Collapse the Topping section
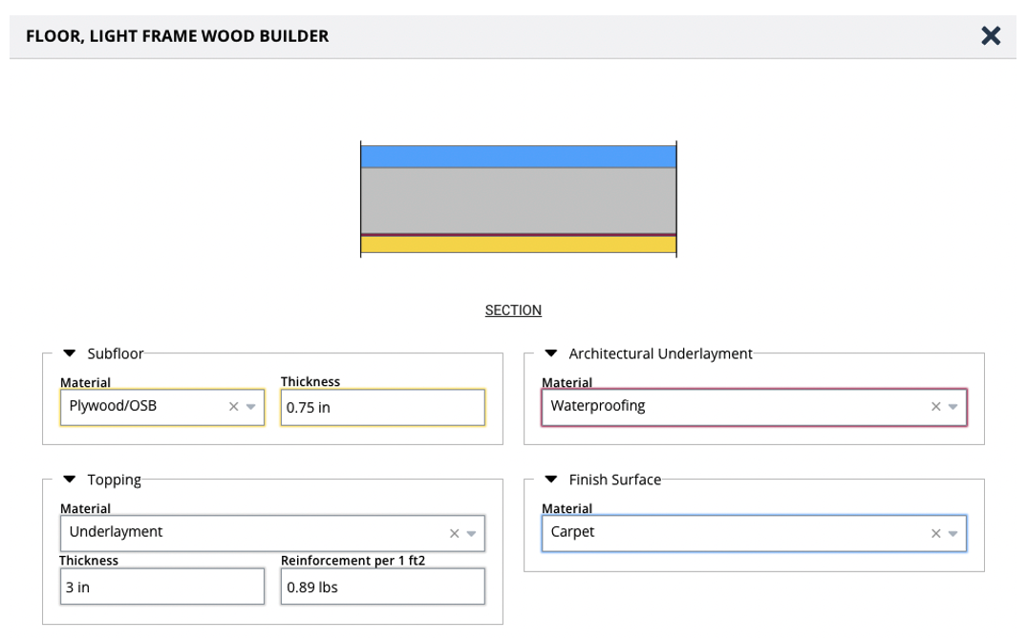This screenshot has width=1027, height=641. 70,480
